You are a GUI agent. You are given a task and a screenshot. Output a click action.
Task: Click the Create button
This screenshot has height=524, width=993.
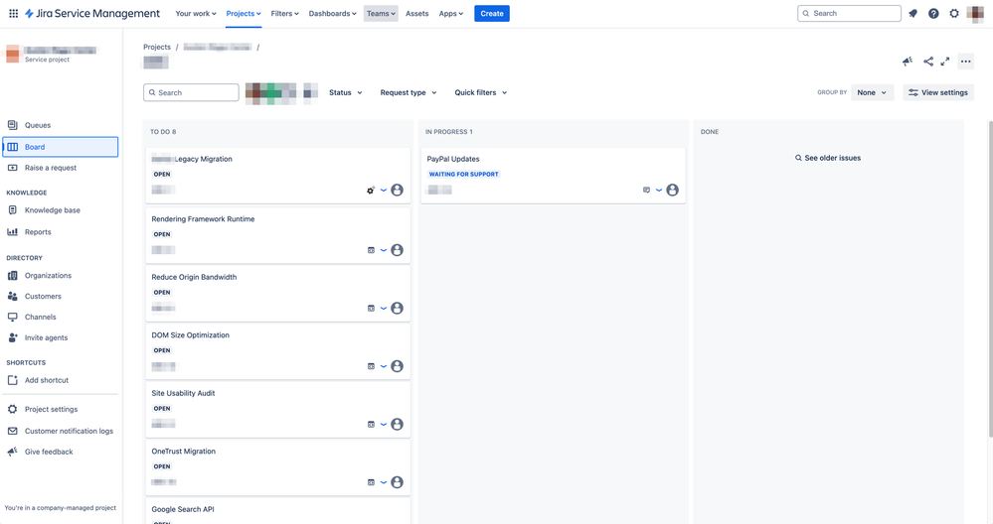[x=492, y=13]
